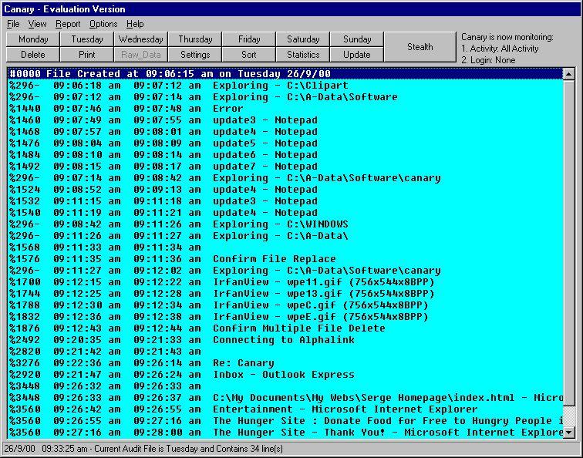
Task: Show Monday's audit file
Action: click(33, 39)
